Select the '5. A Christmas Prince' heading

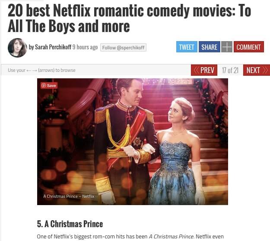tap(70, 224)
